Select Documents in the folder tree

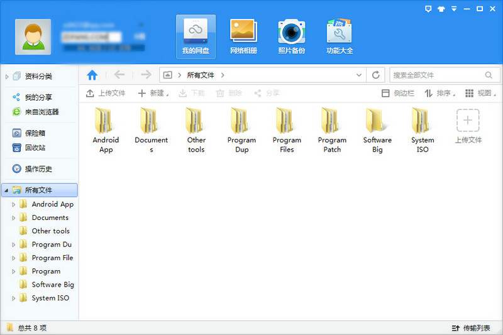point(50,217)
